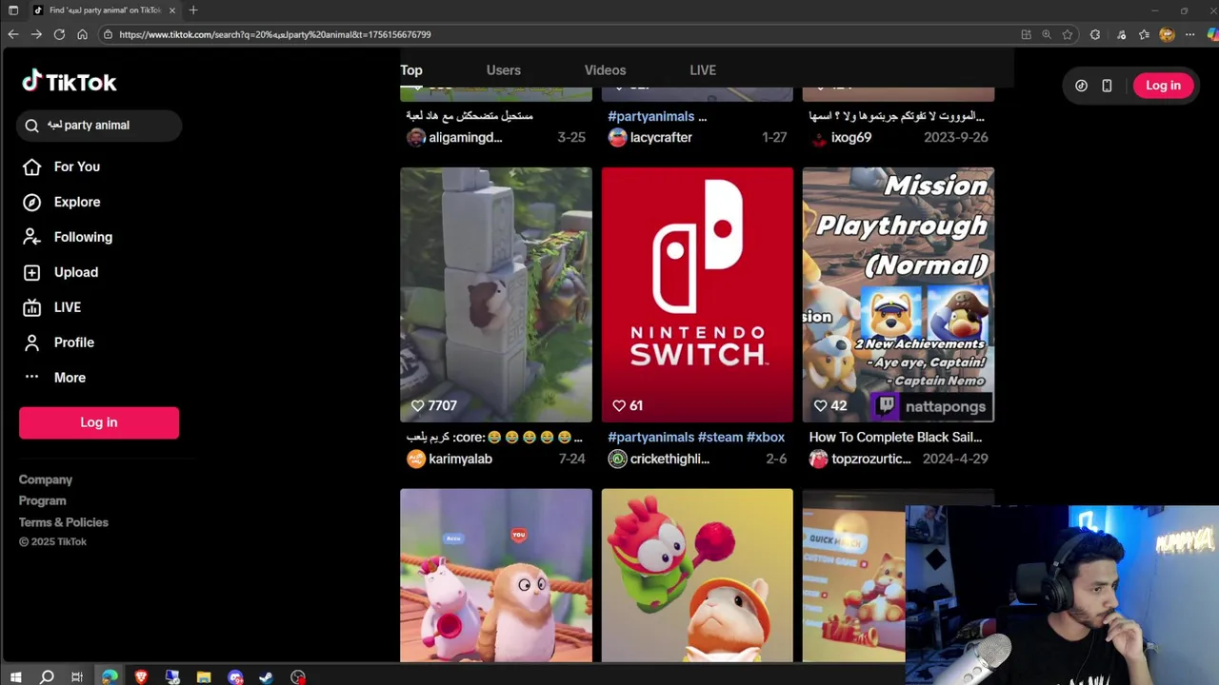The height and width of the screenshot is (685, 1219).
Task: Click the Get app phone icon
Action: coord(1107,86)
